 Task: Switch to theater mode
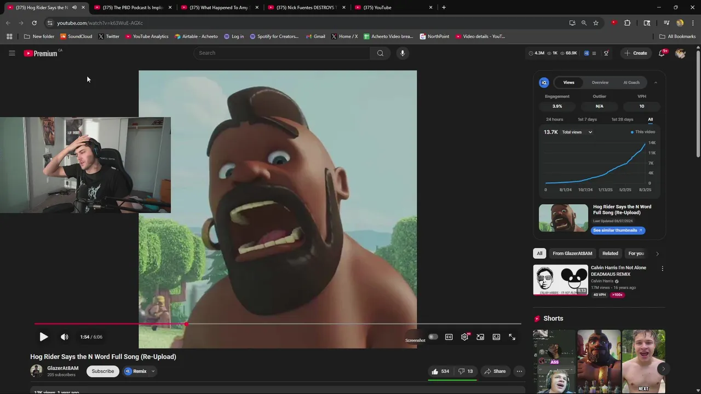496,337
